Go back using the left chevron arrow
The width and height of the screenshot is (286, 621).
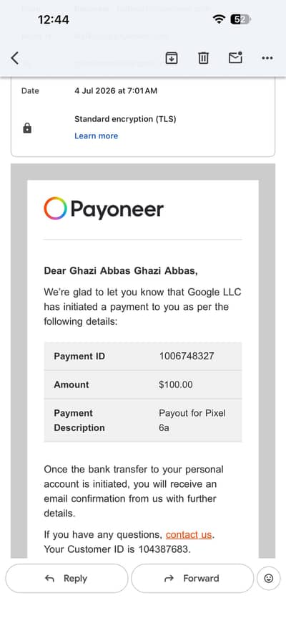pos(14,58)
